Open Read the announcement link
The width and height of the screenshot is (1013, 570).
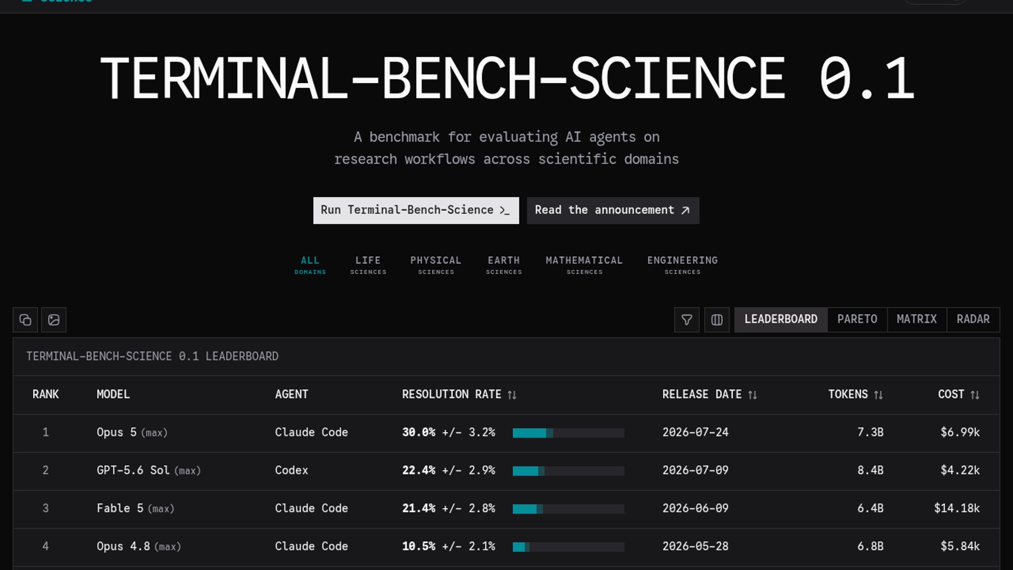point(613,211)
